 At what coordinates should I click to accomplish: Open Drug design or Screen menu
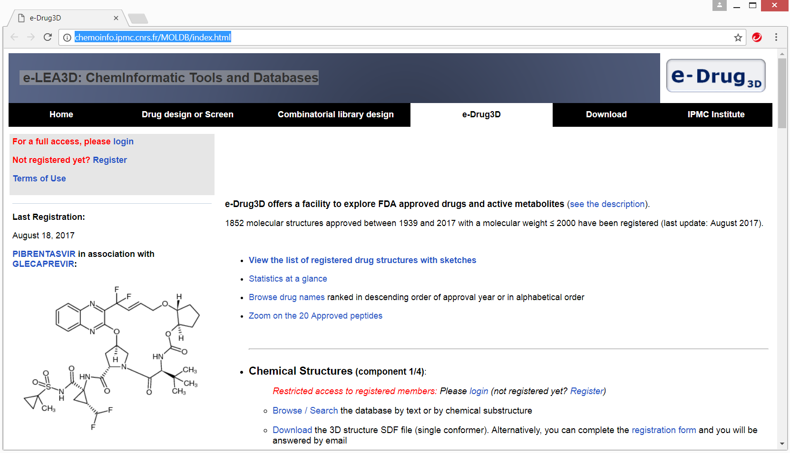click(x=187, y=114)
